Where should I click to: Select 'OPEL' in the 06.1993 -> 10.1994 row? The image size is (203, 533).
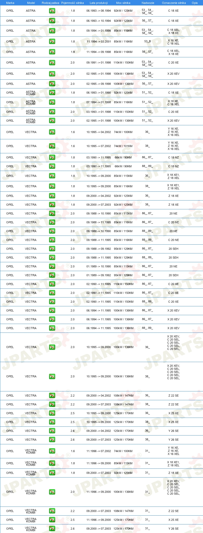point(10,21)
